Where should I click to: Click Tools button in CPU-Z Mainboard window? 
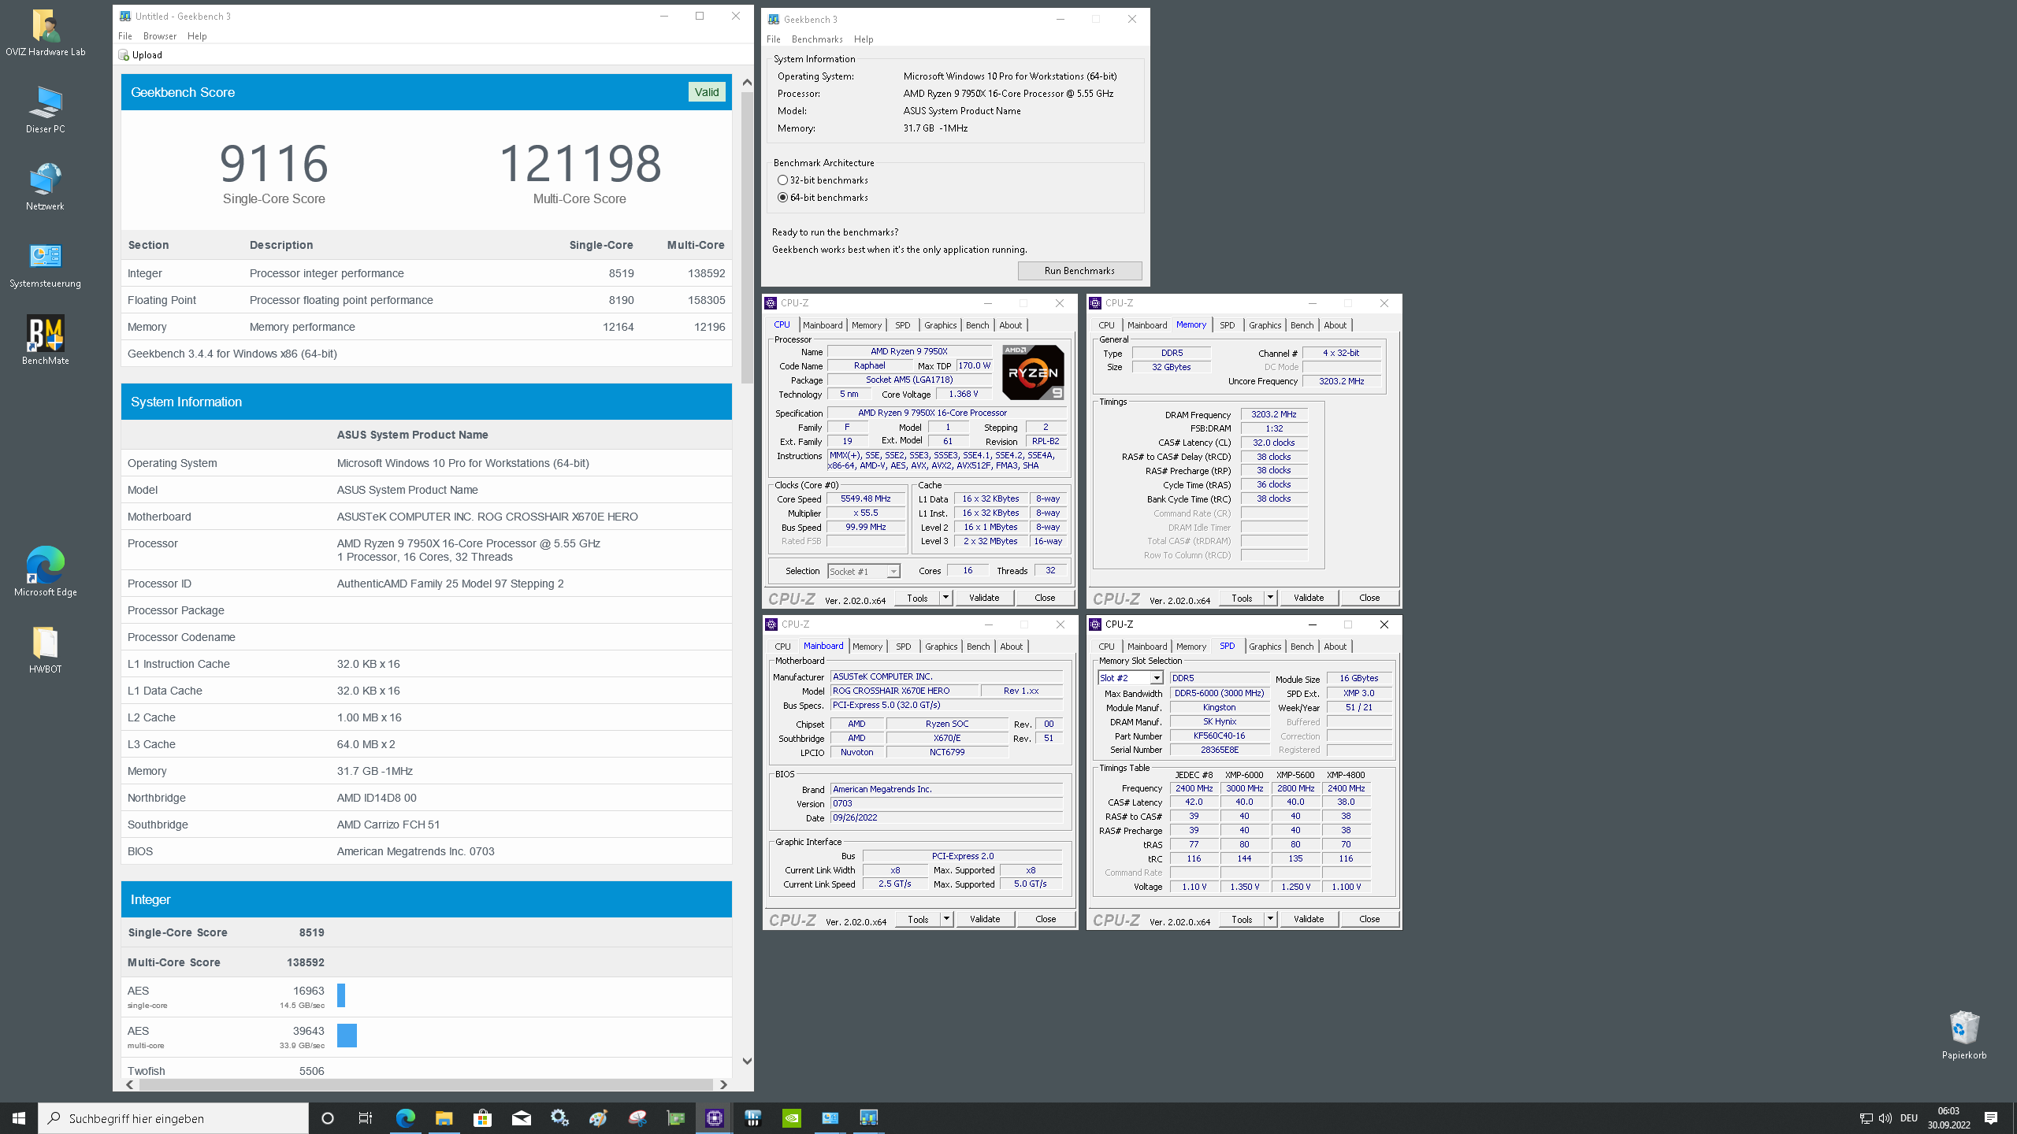point(918,919)
